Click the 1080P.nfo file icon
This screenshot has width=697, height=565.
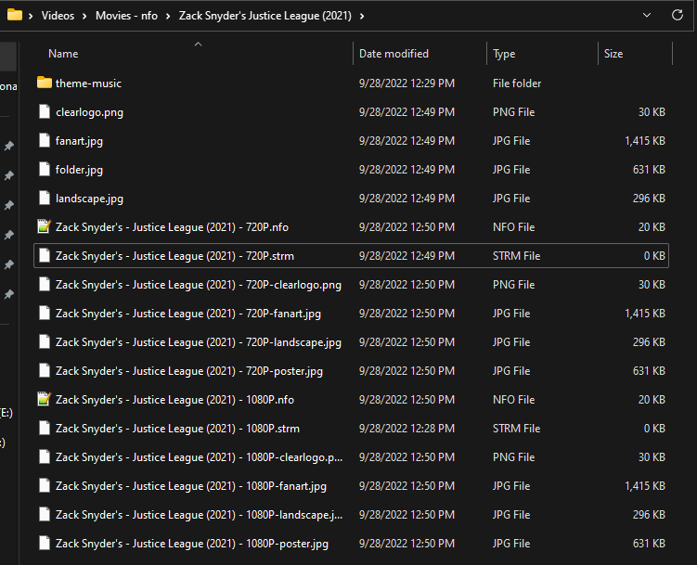(x=45, y=400)
